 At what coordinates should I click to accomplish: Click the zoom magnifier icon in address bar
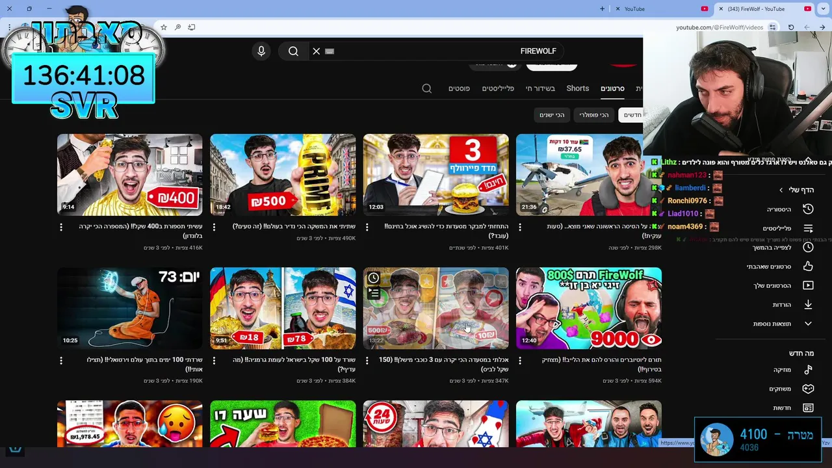(177, 27)
